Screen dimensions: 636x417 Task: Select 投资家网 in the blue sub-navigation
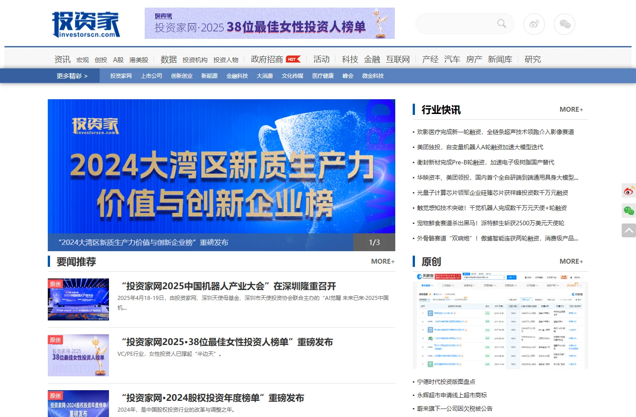121,76
